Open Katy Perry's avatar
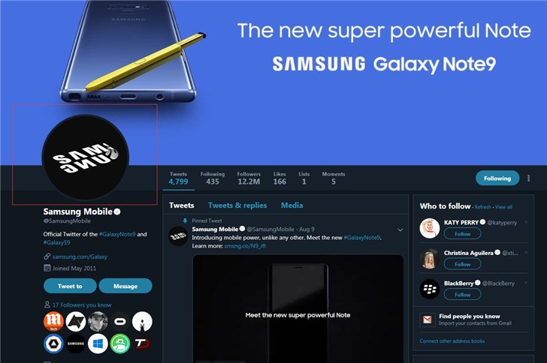 click(x=430, y=228)
